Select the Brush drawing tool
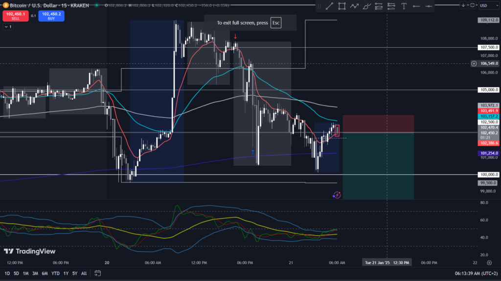The image size is (501, 281). click(366, 6)
